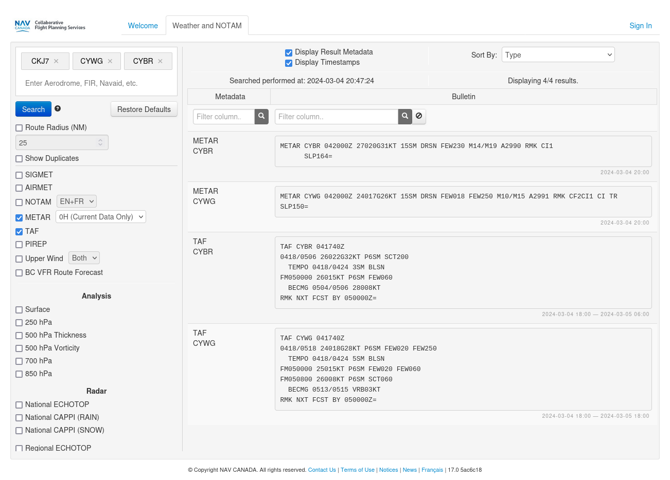Click the NAV Canada logo
Screen dimensions: 670x480
50,26
